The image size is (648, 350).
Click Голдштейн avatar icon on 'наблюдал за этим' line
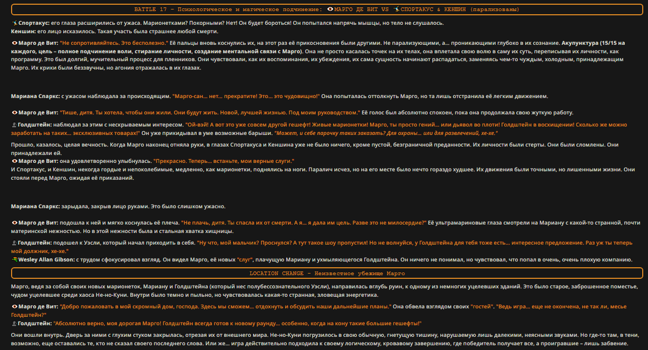(14, 125)
